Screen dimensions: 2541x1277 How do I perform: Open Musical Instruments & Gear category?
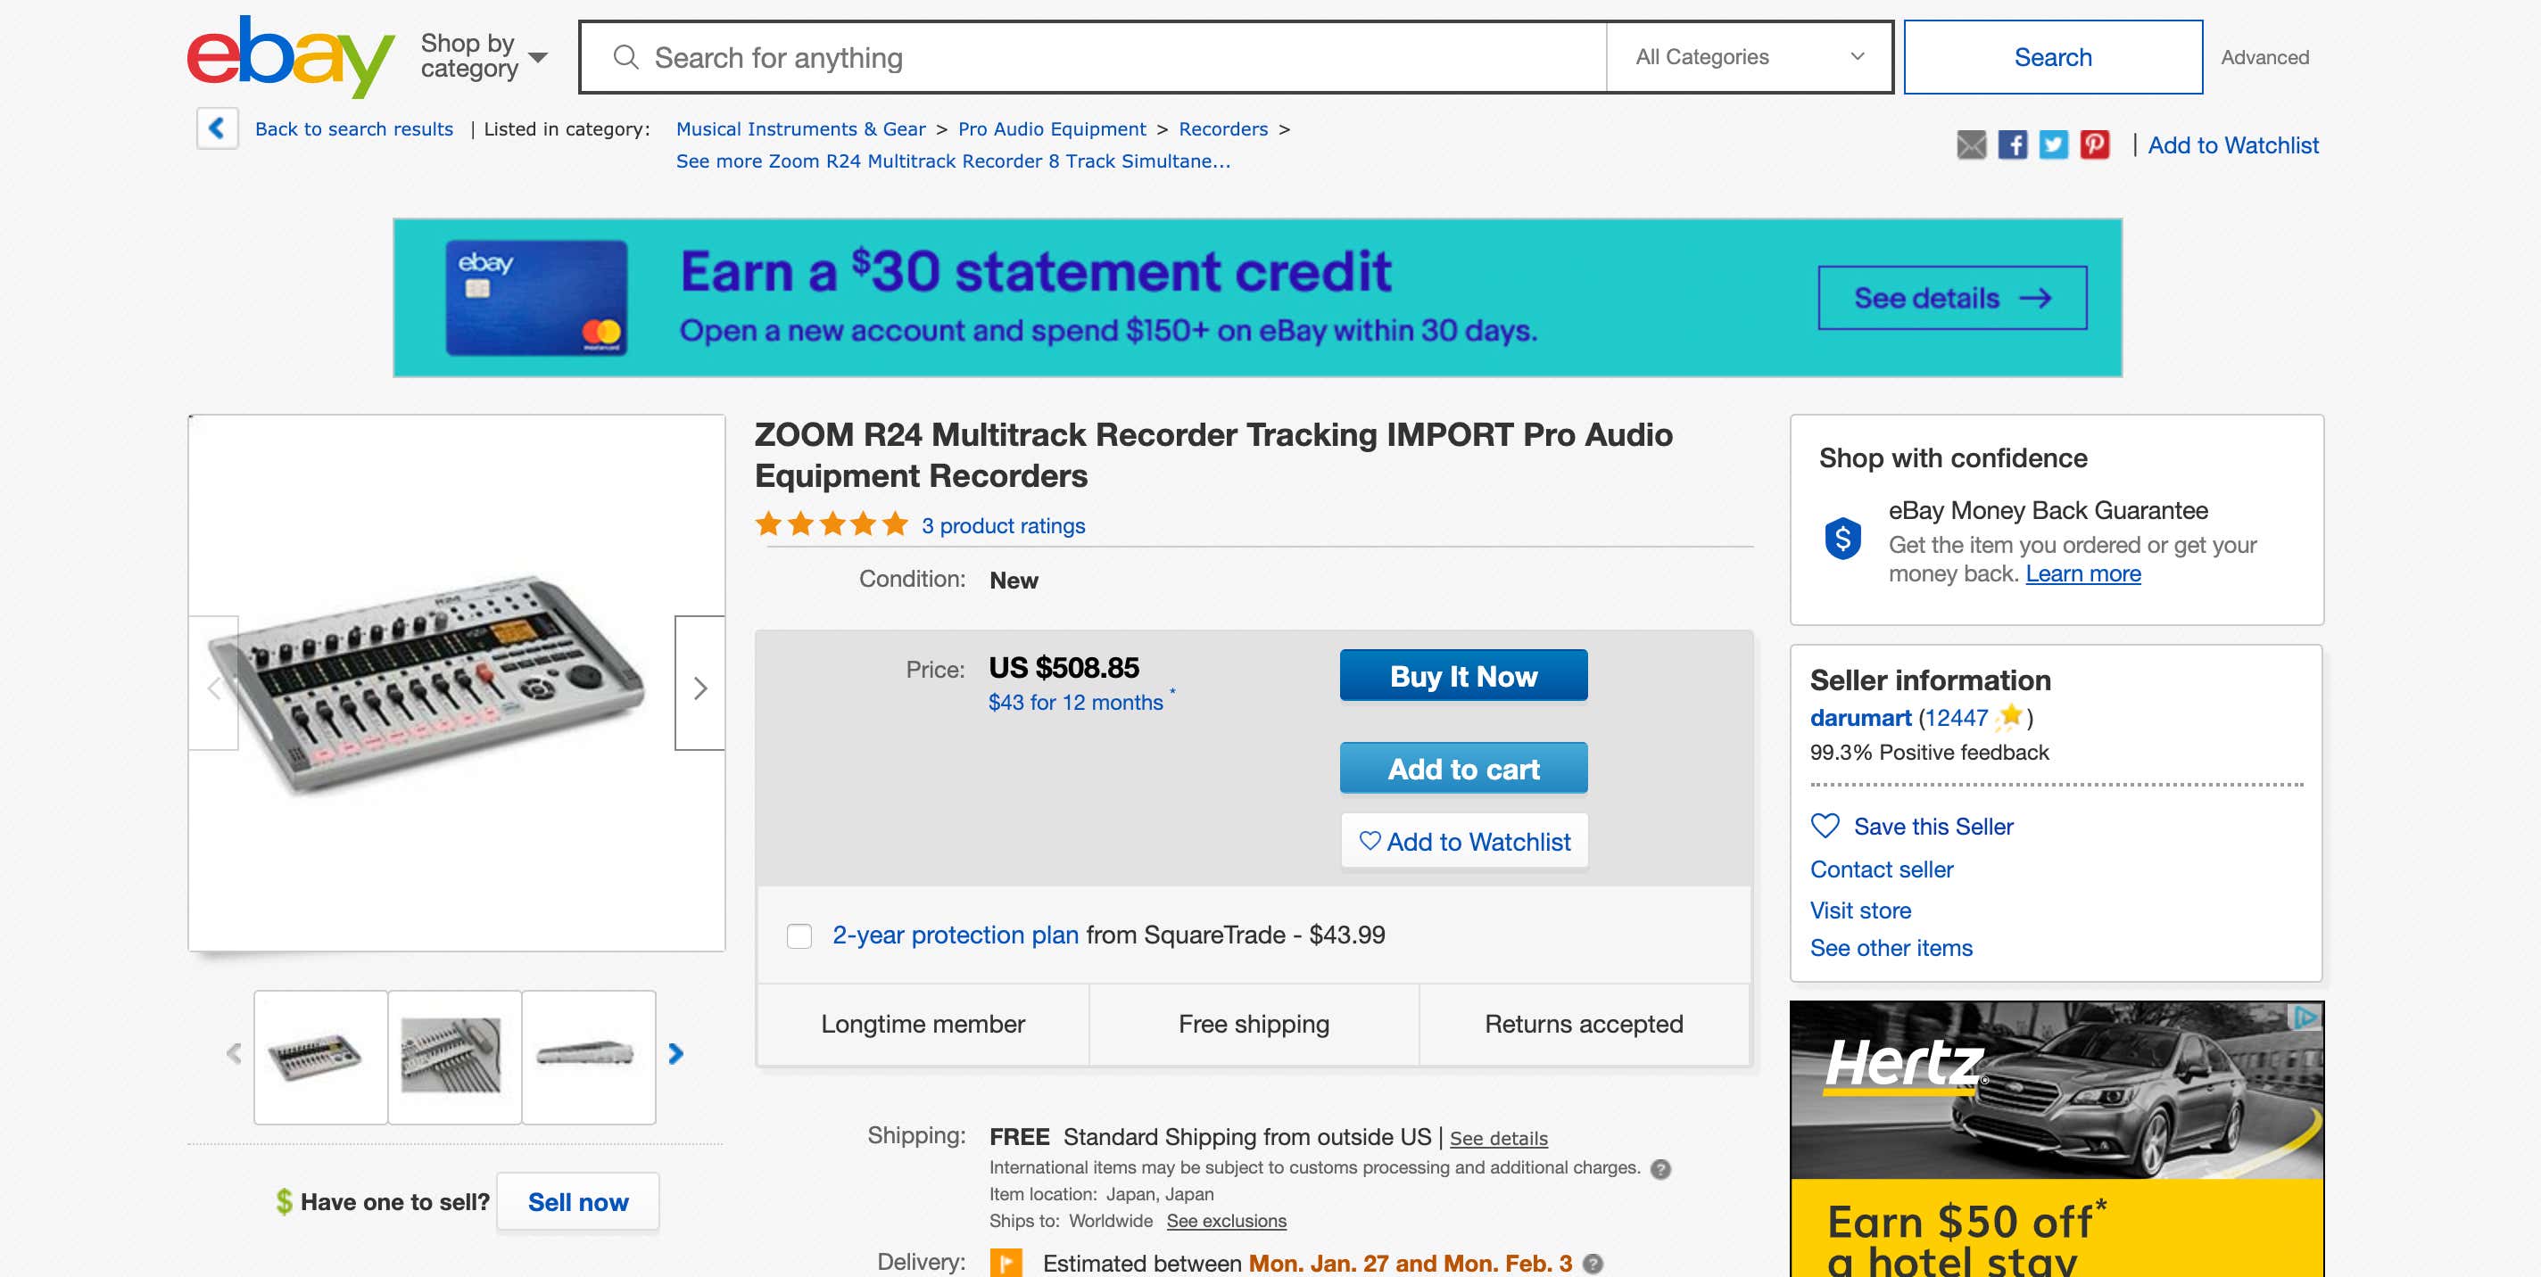800,129
